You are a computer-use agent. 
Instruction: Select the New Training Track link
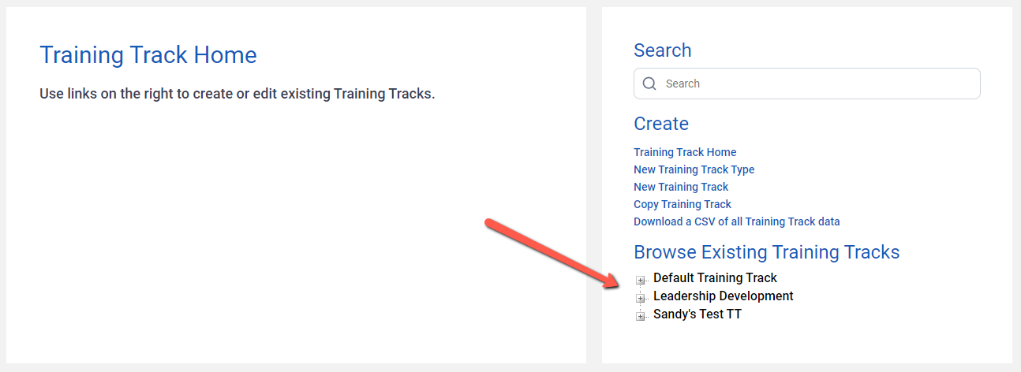click(681, 187)
